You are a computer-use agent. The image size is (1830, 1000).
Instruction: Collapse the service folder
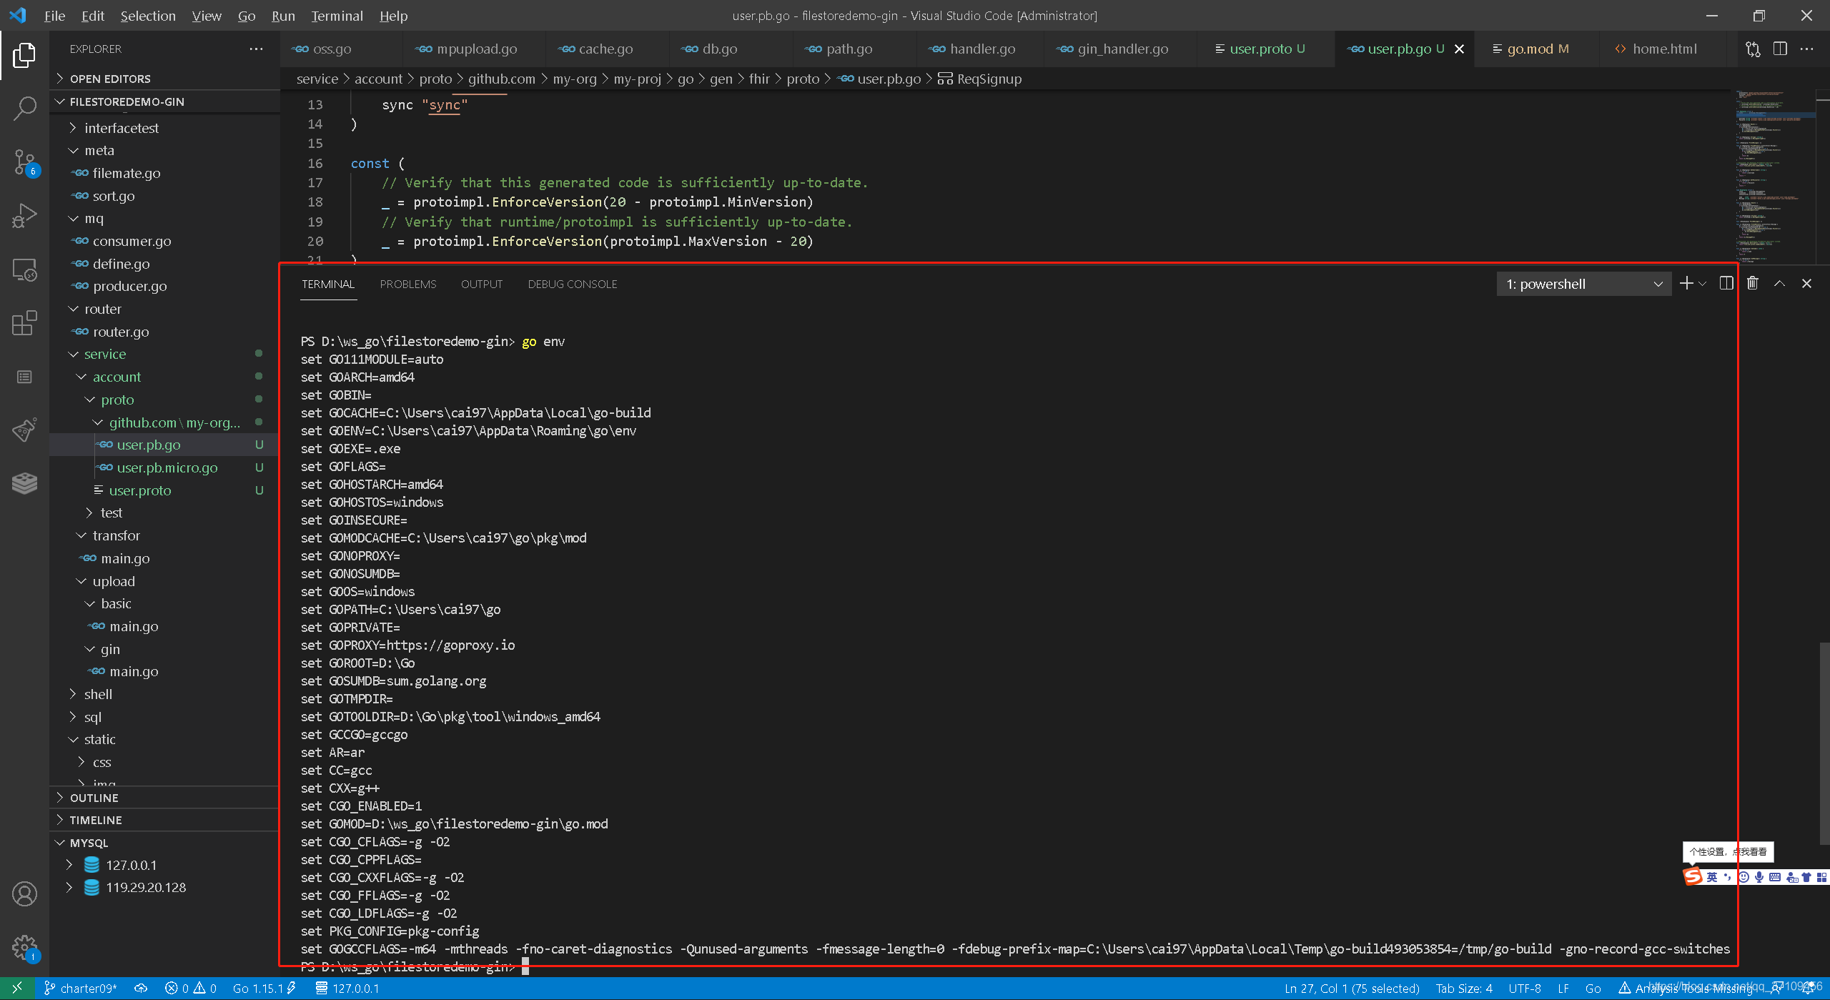[x=104, y=354]
